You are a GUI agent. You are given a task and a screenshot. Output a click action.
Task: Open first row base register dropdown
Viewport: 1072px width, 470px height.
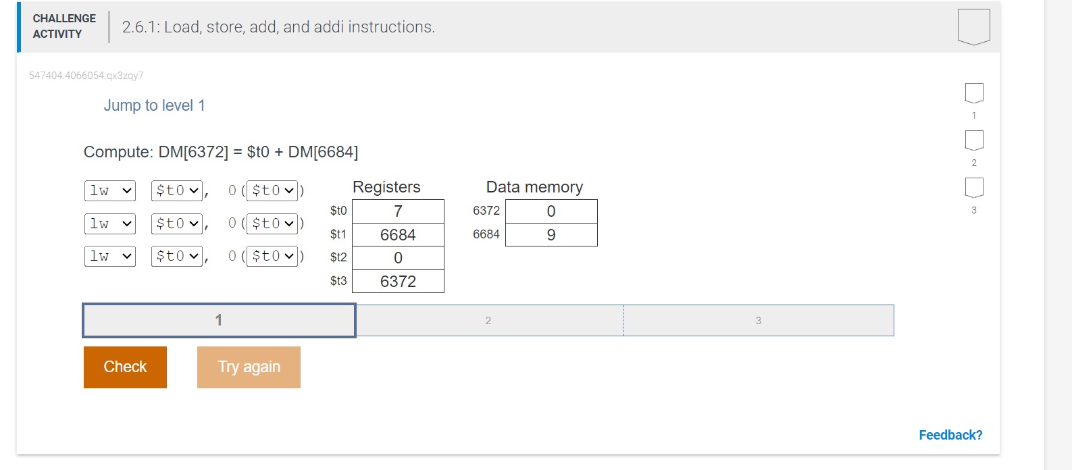tap(272, 191)
